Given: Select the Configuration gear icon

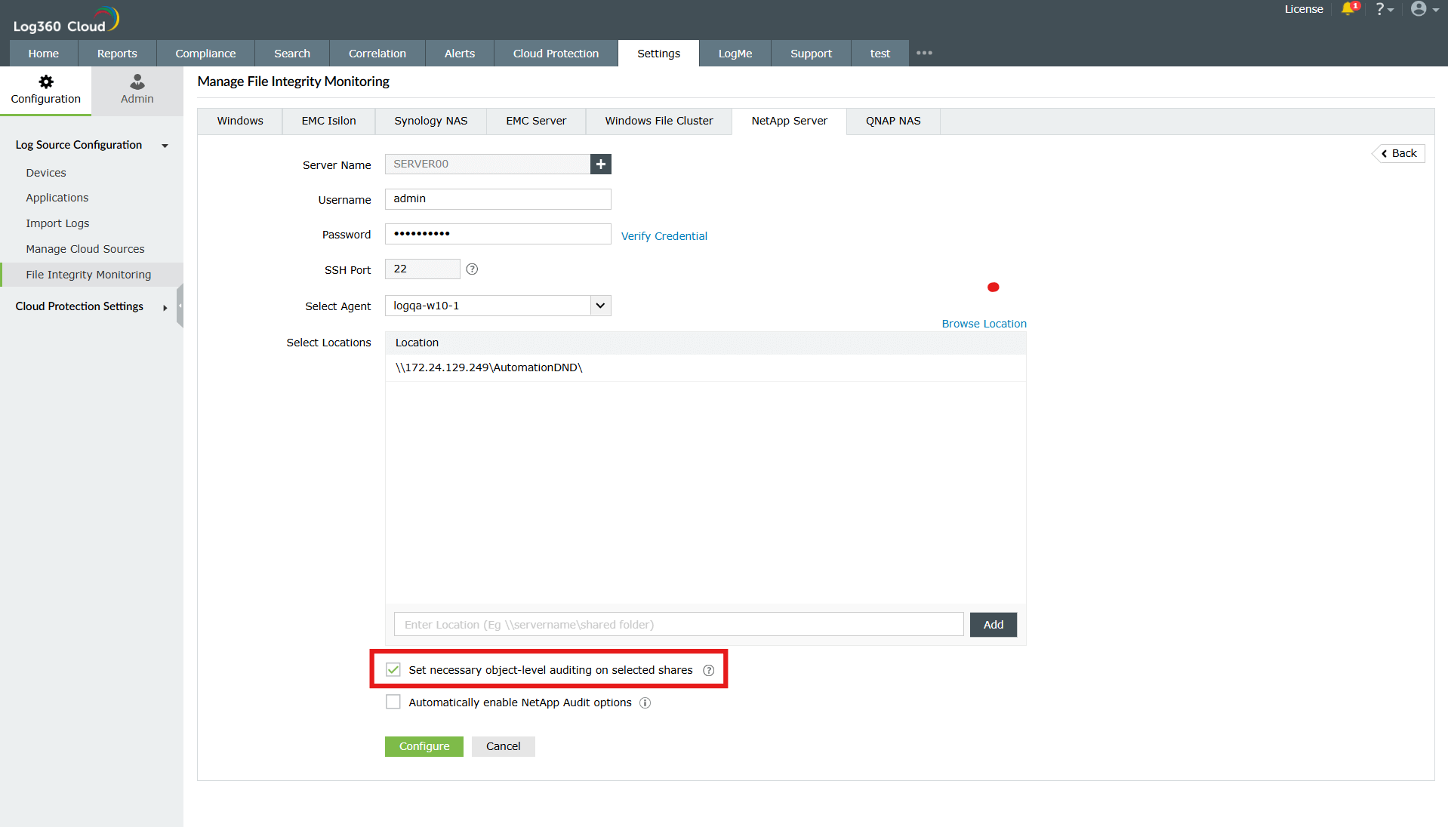Looking at the screenshot, I should point(45,89).
